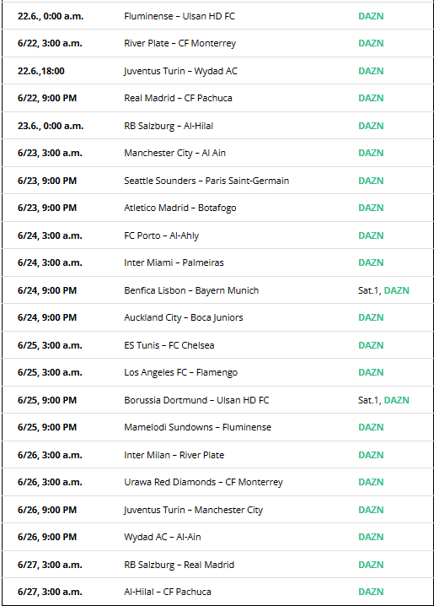
Task: Click DAZN link for Los Angeles FC – Flamengo
Action: pyautogui.click(x=371, y=372)
